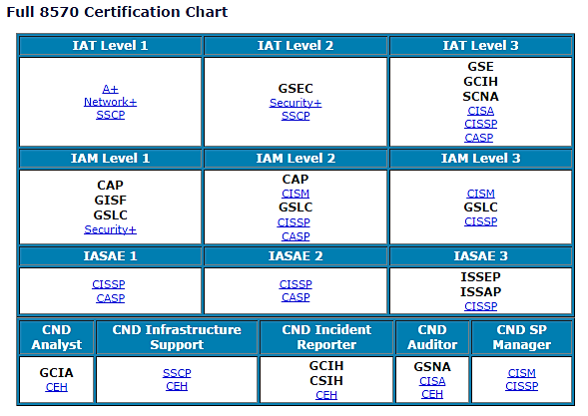Click the 'IASAE 1' header cell
588x416 pixels.
click(x=110, y=256)
